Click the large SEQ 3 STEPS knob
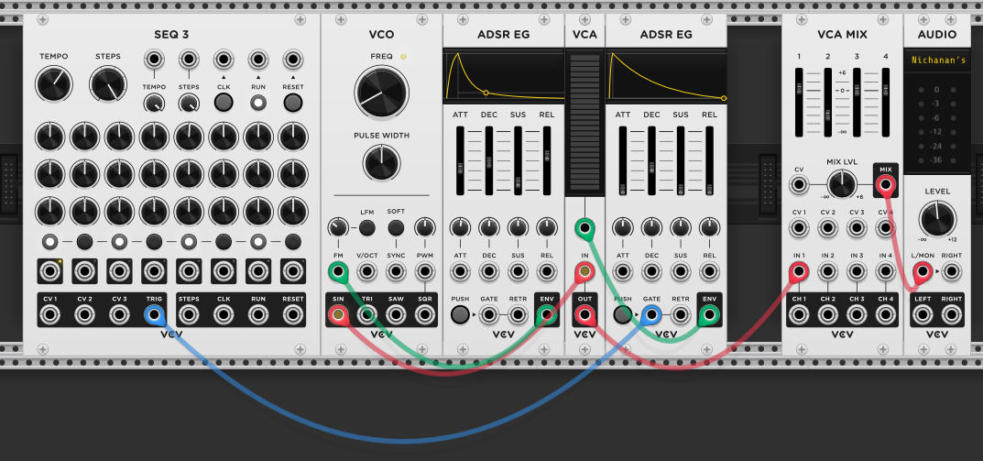The width and height of the screenshot is (983, 461). coord(108,84)
